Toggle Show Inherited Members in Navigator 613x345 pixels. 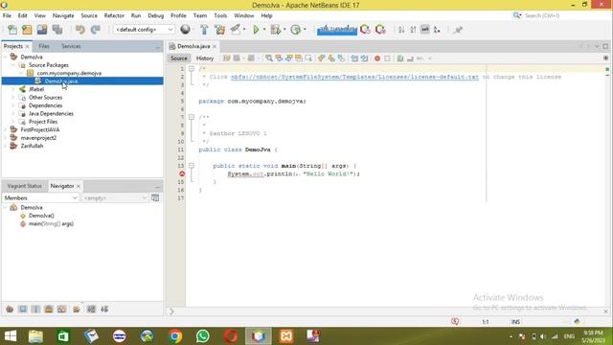10,309
